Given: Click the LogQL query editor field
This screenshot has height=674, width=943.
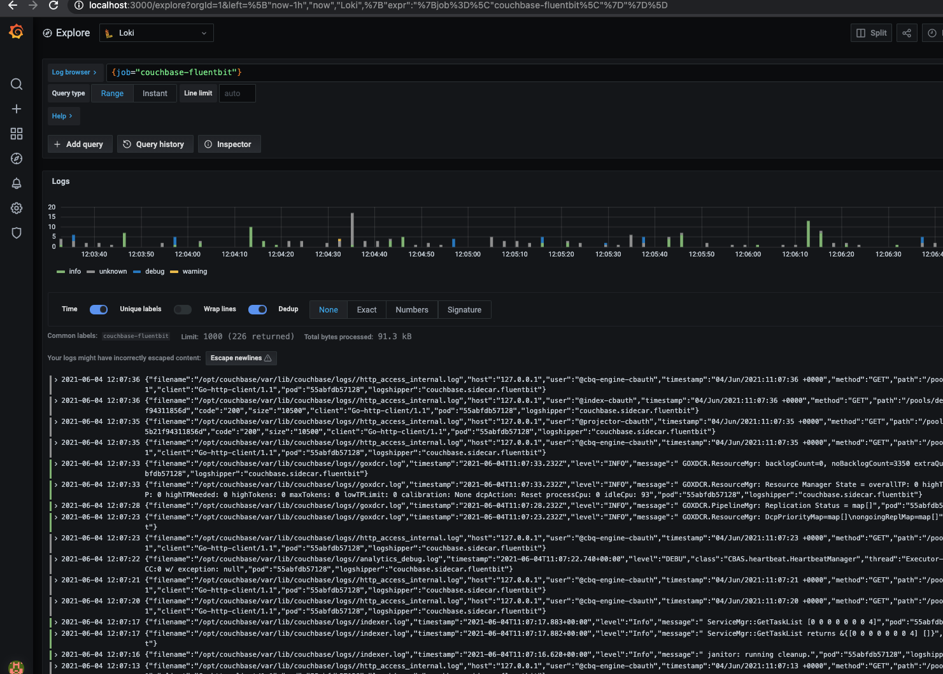Looking at the screenshot, I should pos(525,73).
